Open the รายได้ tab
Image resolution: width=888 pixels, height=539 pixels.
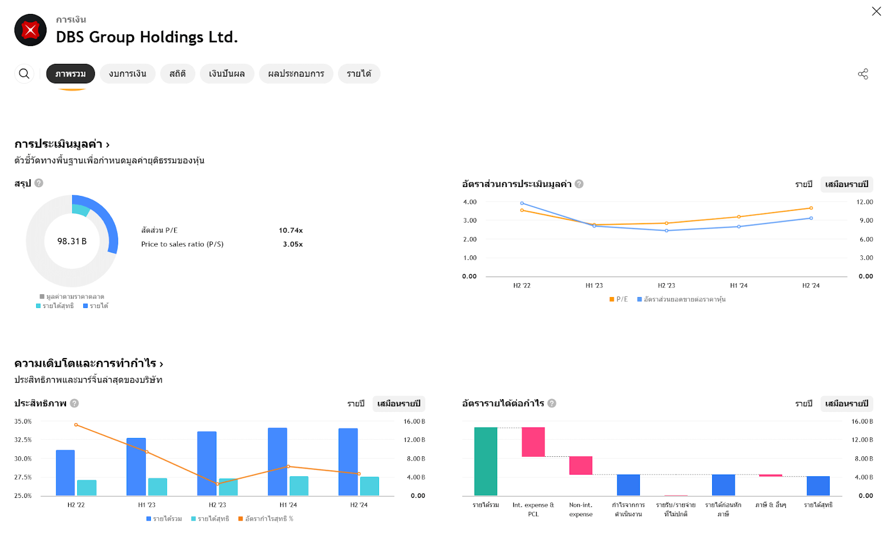tap(359, 74)
